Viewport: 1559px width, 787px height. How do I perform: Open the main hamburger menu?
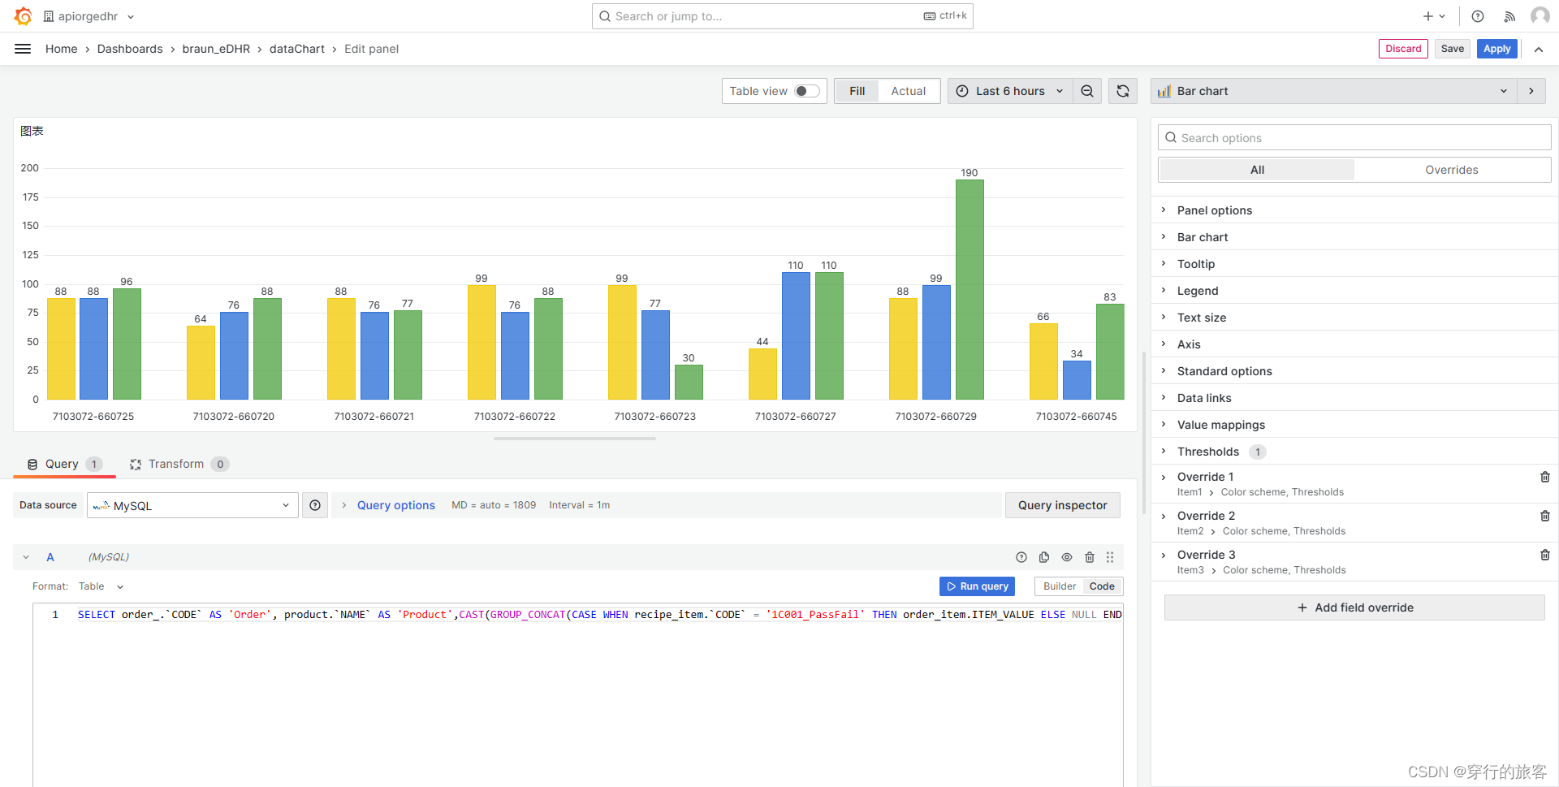[22, 49]
